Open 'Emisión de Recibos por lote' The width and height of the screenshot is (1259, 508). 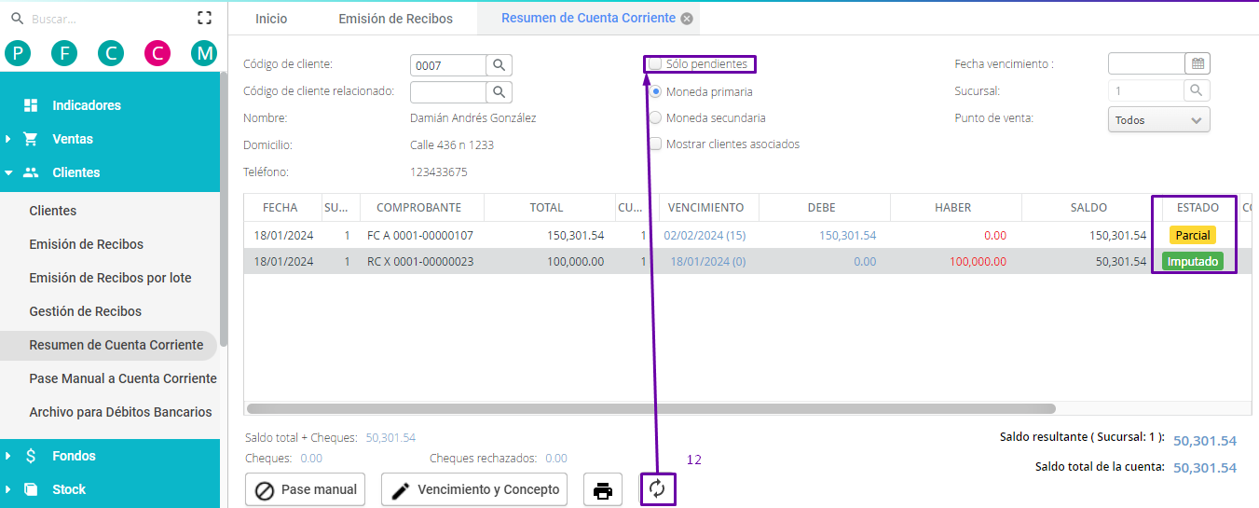[x=110, y=278]
